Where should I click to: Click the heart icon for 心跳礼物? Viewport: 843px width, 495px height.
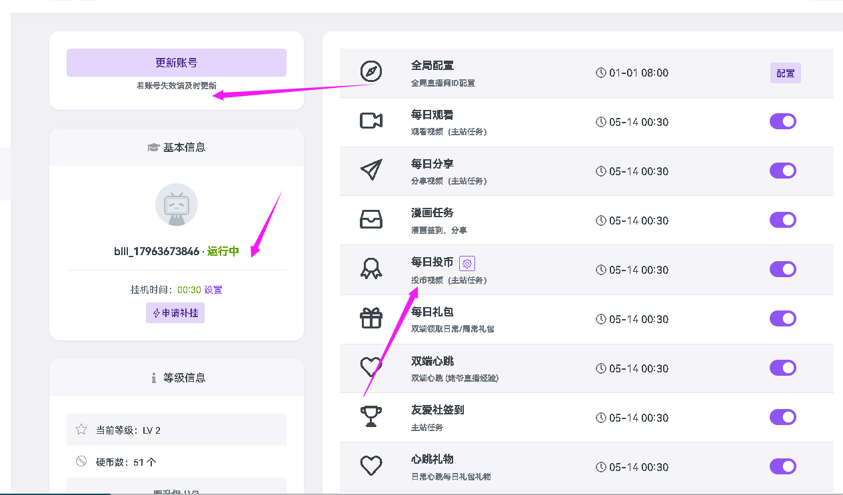point(371,465)
